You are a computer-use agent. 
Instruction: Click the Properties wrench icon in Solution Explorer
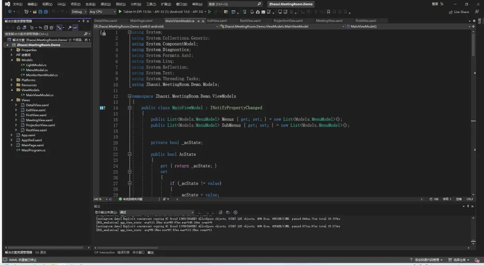coord(70,28)
